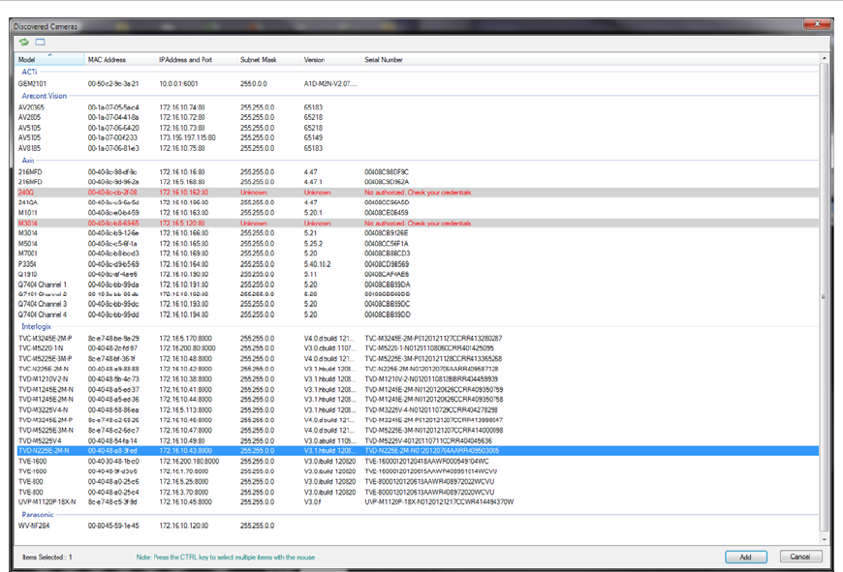843x572 pixels.
Task: Select the Q7404 Channel 1 row
Action: (418, 285)
